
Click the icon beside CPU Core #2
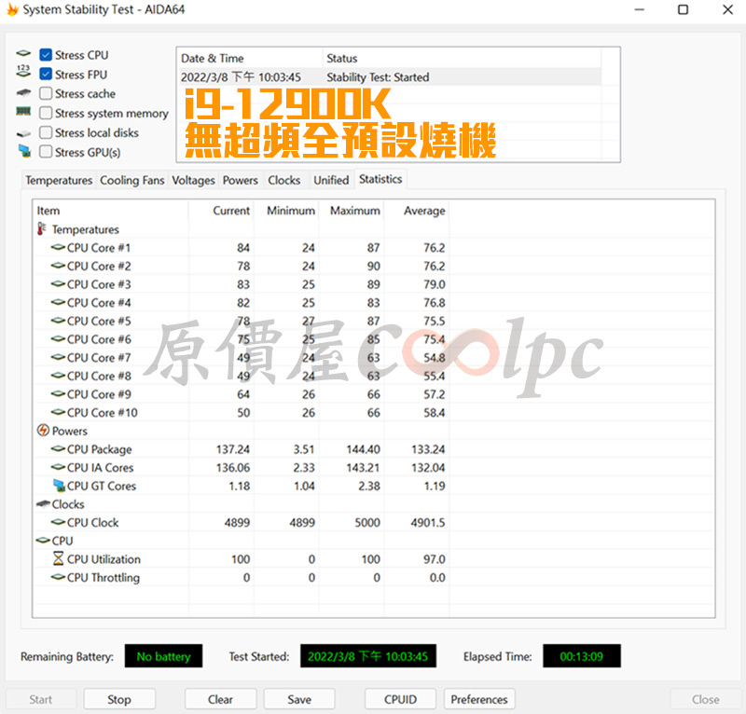coord(58,266)
